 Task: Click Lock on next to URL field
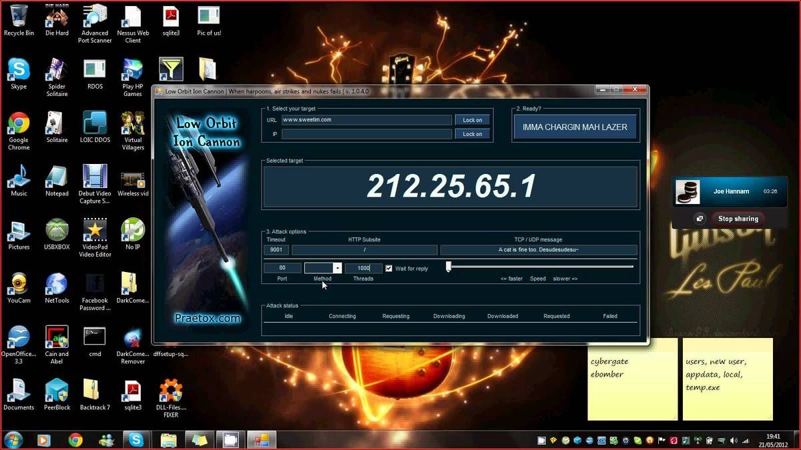pyautogui.click(x=473, y=120)
